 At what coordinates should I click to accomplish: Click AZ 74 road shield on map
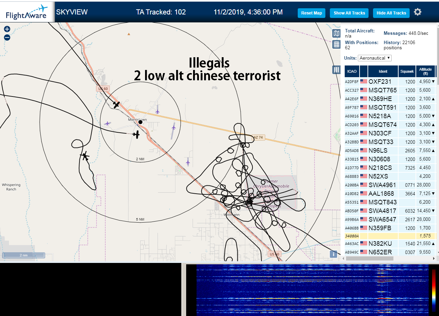coord(258,137)
